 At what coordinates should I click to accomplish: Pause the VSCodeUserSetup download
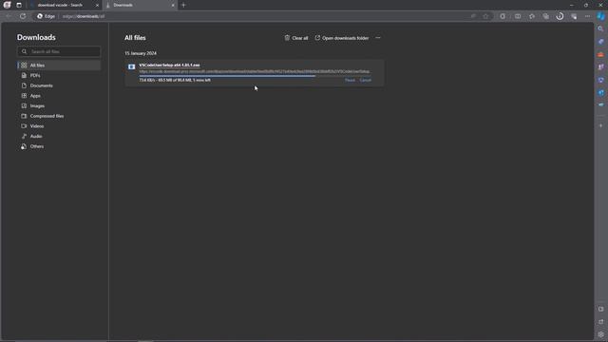350,80
